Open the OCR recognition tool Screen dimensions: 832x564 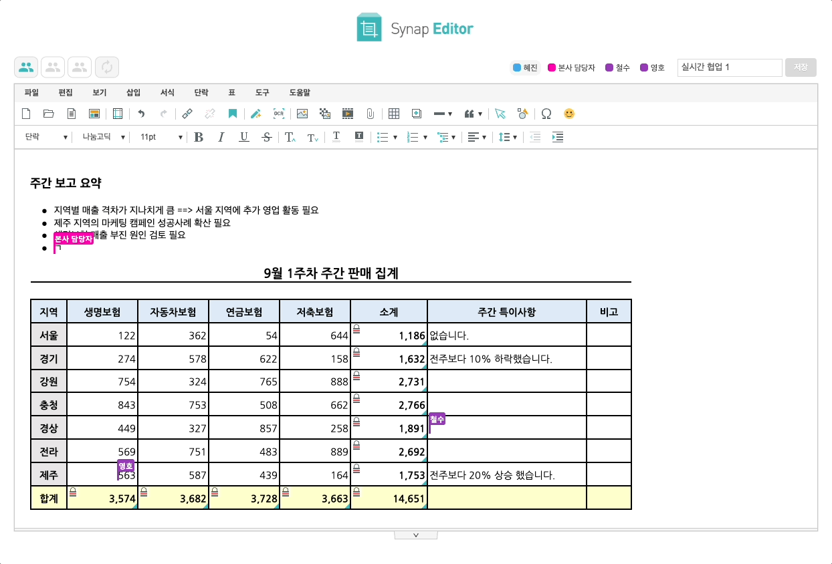pyautogui.click(x=278, y=114)
